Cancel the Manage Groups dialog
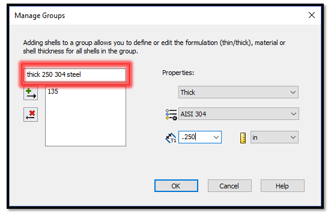The height and width of the screenshot is (219, 331). coord(229,185)
